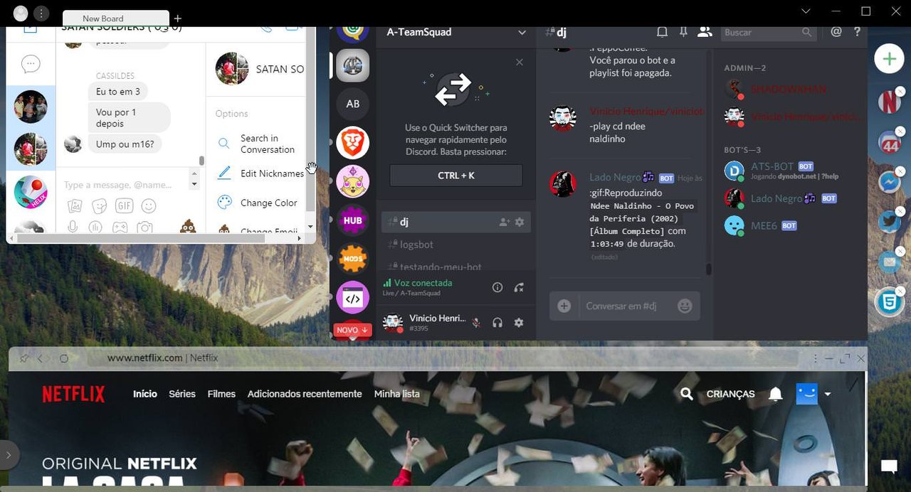Open the Helix conversation avatar in Messenger

(x=31, y=193)
